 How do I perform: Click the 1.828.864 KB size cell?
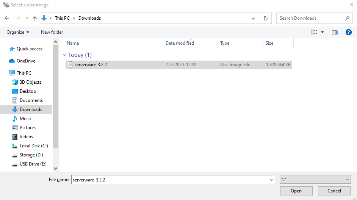pyautogui.click(x=278, y=65)
